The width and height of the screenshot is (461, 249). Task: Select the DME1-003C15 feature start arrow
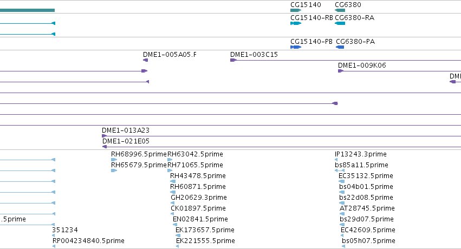pyautogui.click(x=233, y=60)
